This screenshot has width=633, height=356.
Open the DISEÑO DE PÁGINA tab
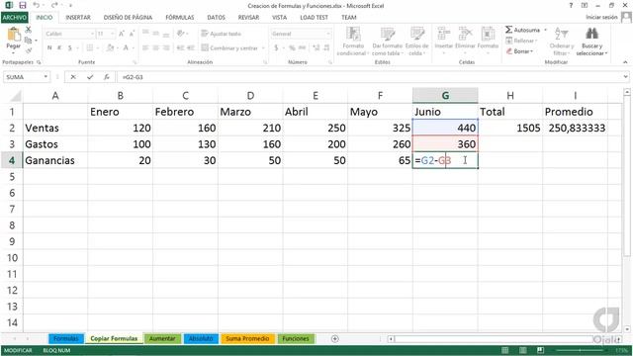[128, 18]
